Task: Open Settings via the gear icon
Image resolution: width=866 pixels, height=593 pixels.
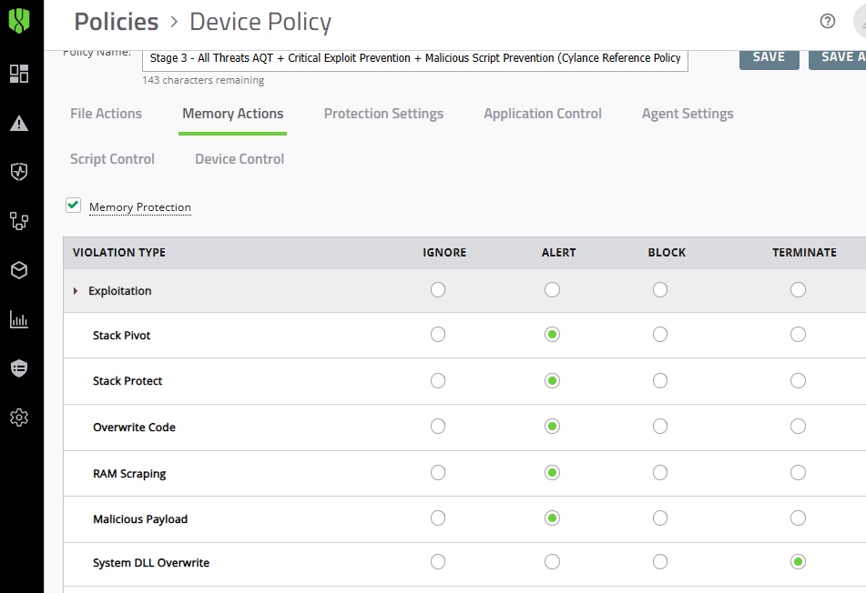Action: tap(21, 417)
